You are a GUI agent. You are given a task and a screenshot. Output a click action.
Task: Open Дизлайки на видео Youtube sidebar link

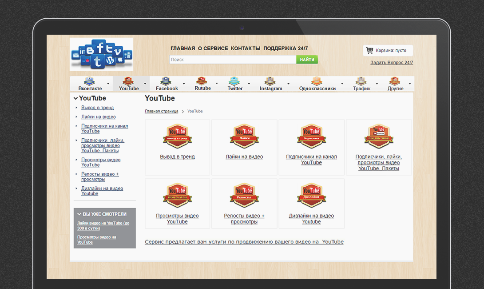102,191
